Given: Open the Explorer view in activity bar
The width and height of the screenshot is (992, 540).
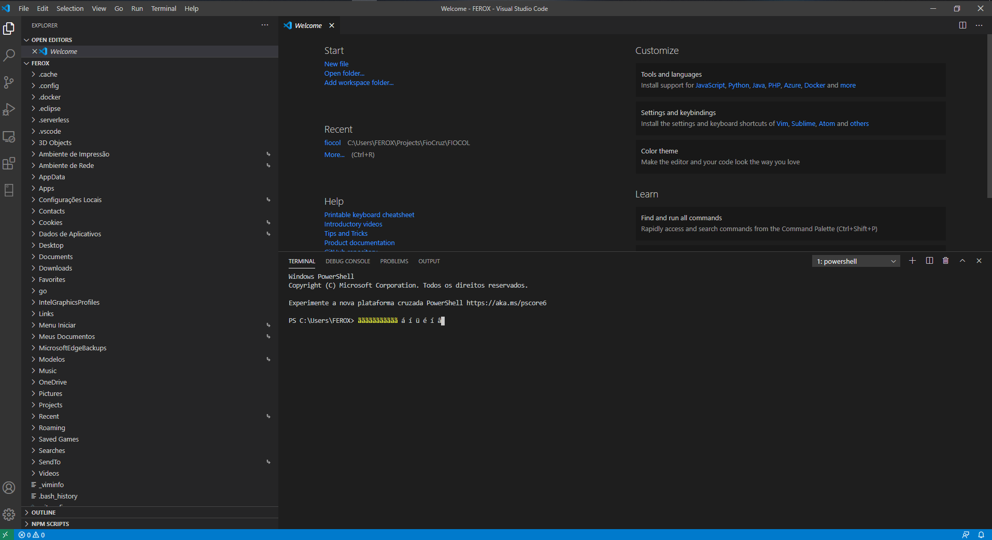Looking at the screenshot, I should click(9, 29).
